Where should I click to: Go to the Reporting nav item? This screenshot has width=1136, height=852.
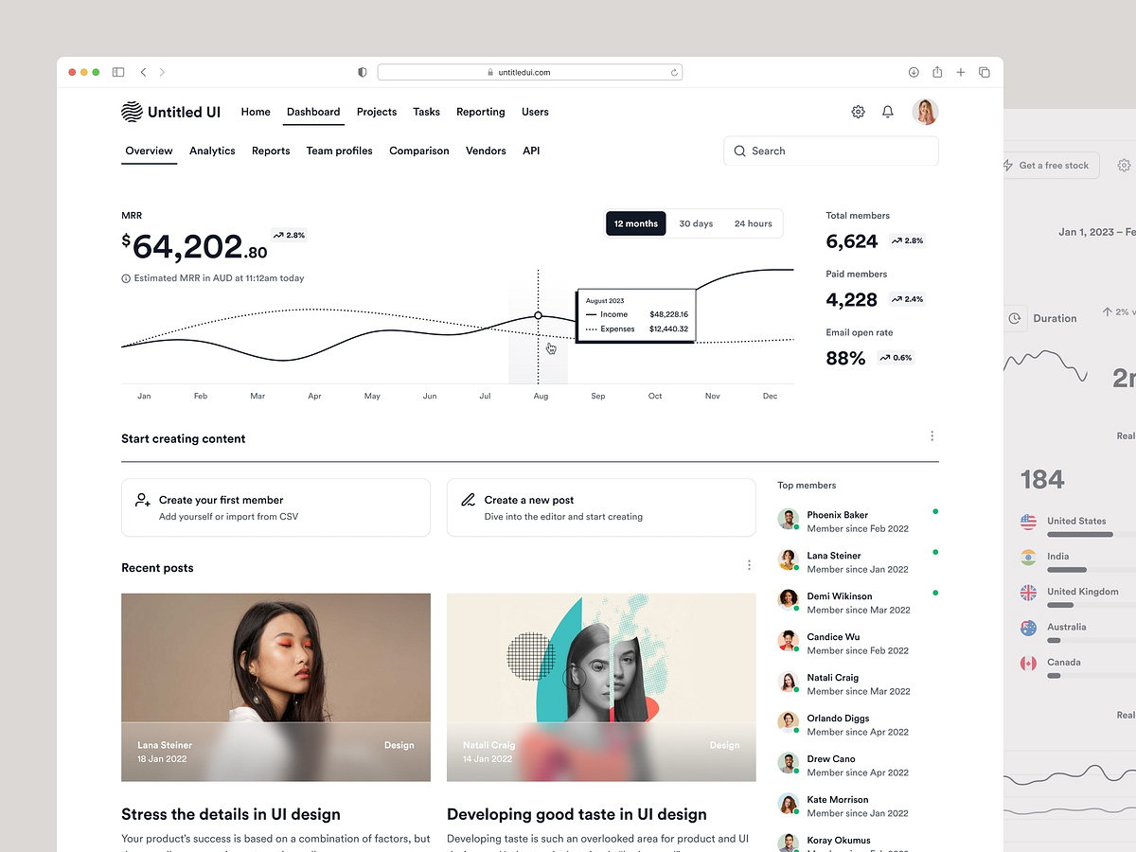tap(480, 112)
